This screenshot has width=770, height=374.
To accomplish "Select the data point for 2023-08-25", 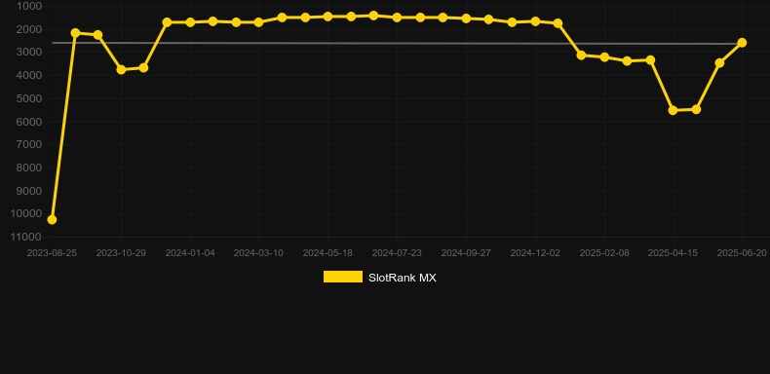I will click(x=52, y=219).
